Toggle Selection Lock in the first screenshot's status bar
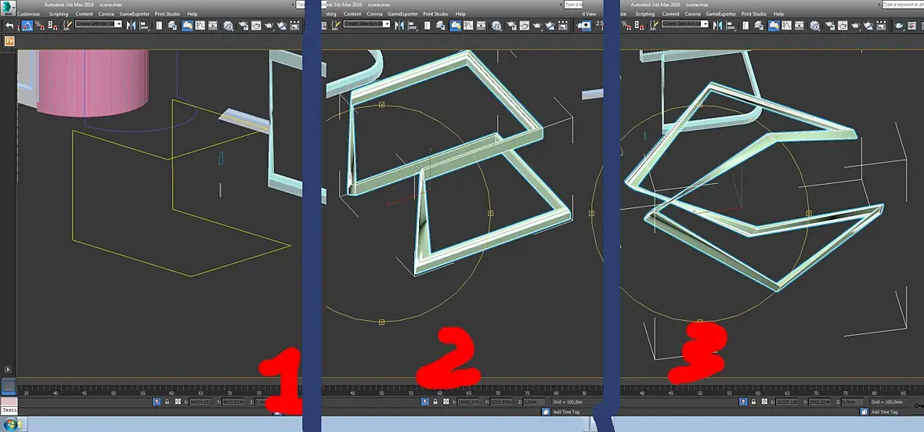Screen dimensions: 924x432 click(167, 401)
